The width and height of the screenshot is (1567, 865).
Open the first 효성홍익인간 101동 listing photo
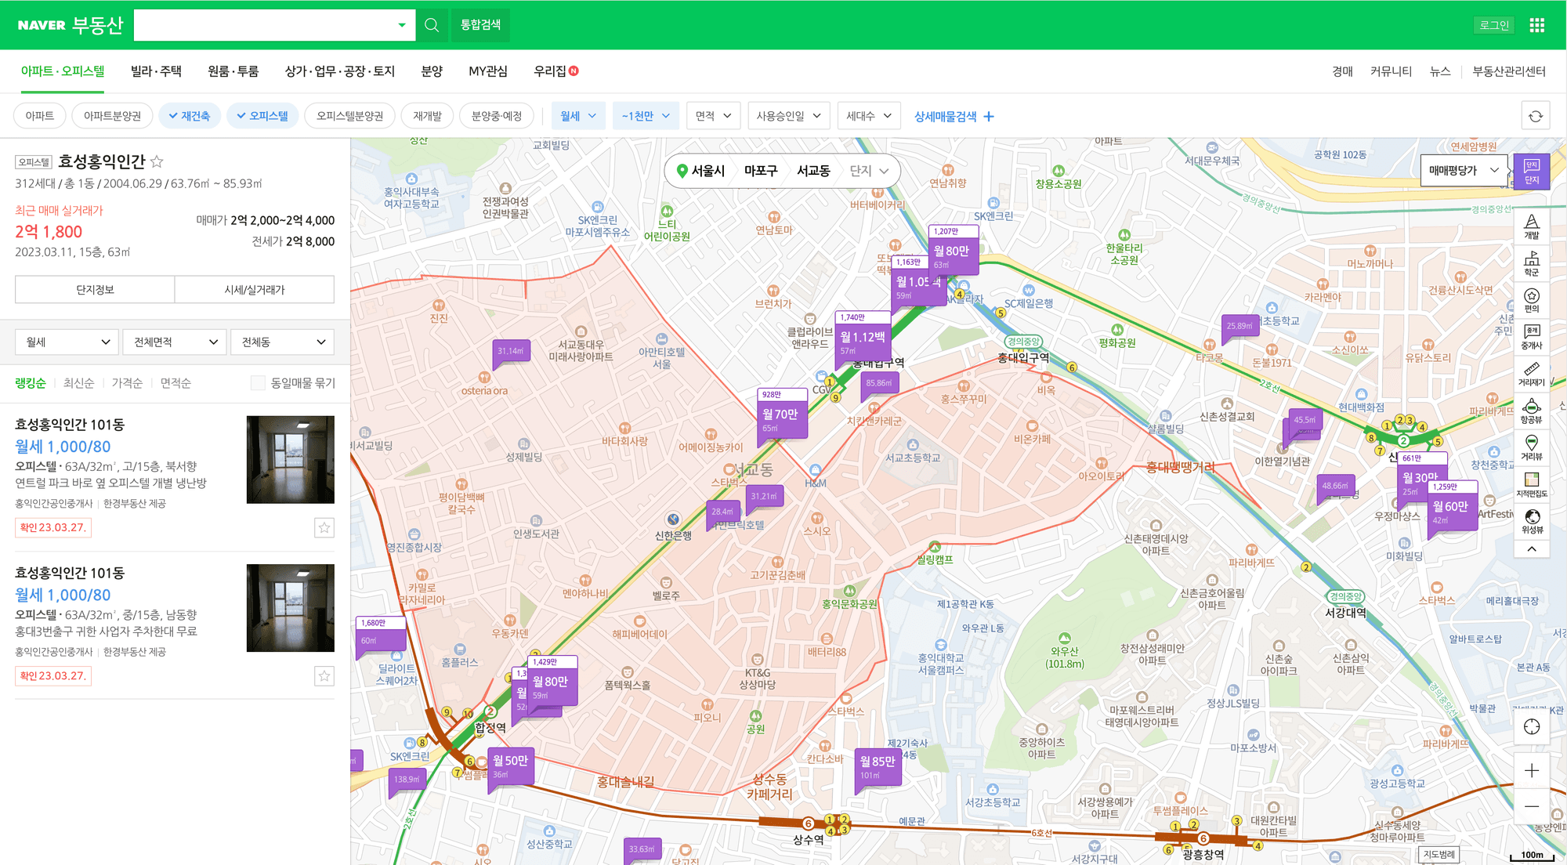[290, 459]
